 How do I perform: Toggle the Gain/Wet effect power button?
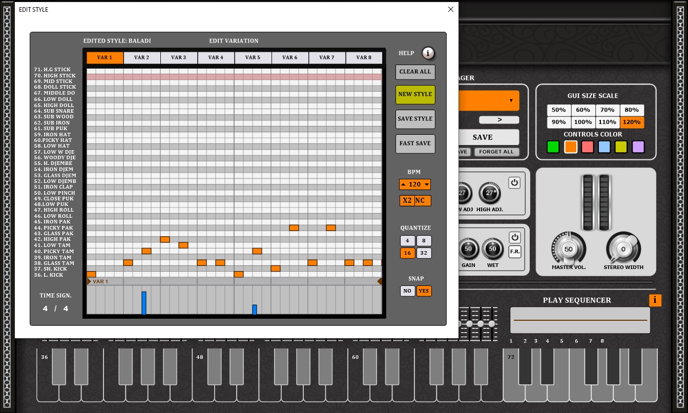(515, 237)
